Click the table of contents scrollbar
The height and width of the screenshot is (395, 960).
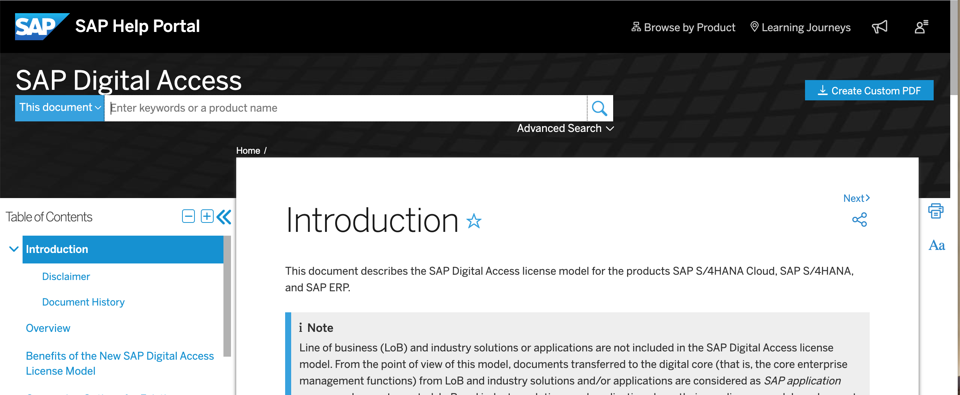pyautogui.click(x=227, y=296)
